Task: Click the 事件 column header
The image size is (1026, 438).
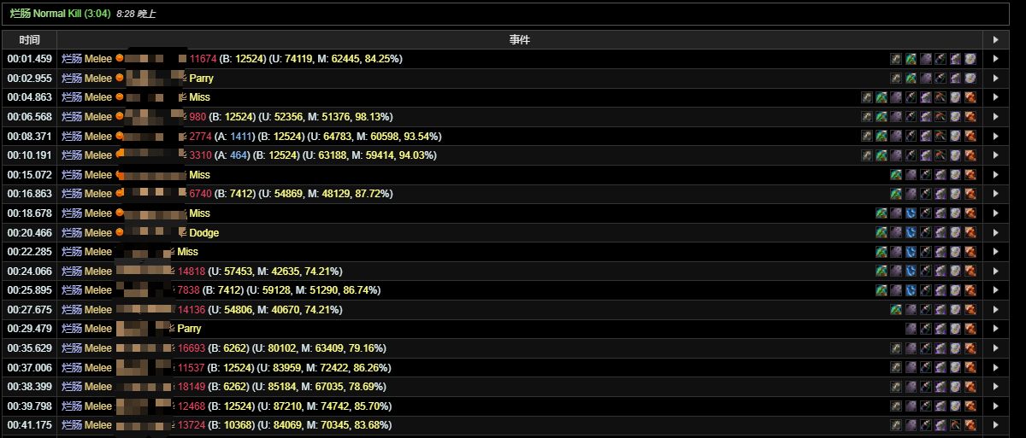Action: tap(520, 40)
